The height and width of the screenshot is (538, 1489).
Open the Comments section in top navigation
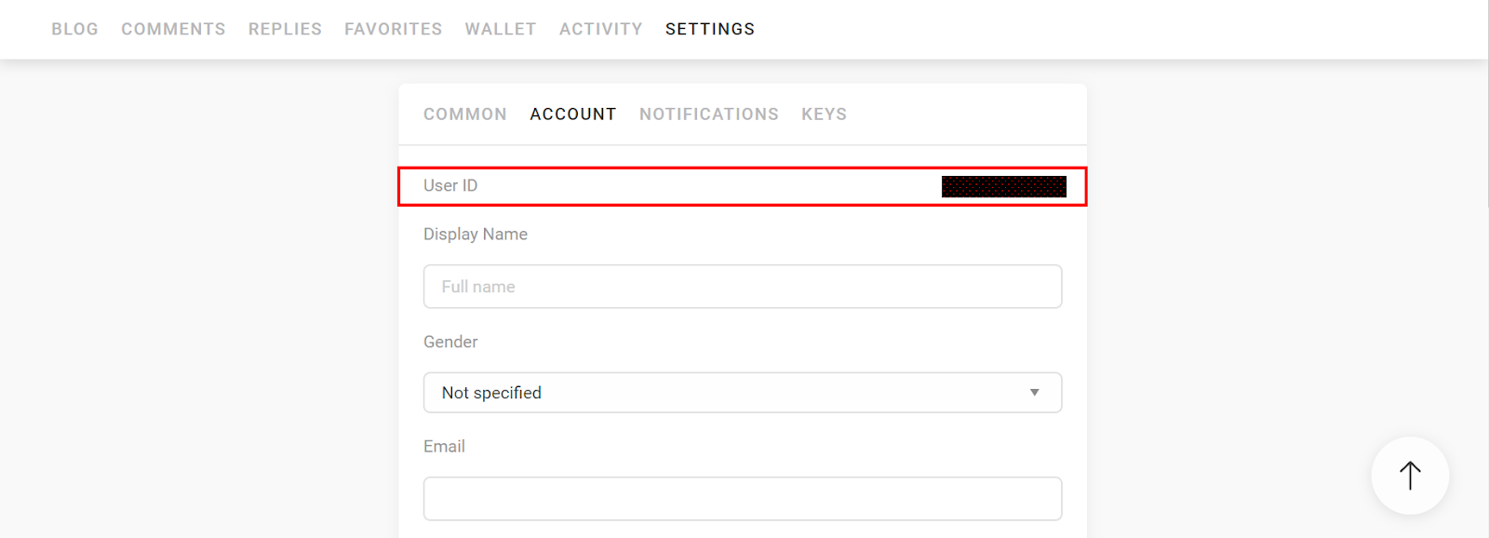(173, 29)
